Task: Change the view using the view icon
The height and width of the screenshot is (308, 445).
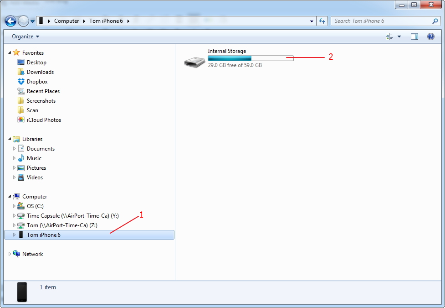Action: click(389, 37)
